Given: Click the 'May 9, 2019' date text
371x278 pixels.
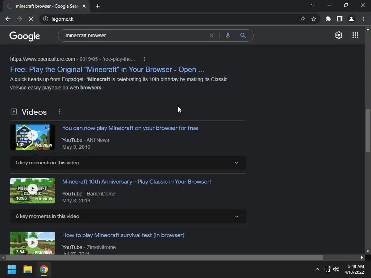Looking at the screenshot, I should tap(76, 147).
